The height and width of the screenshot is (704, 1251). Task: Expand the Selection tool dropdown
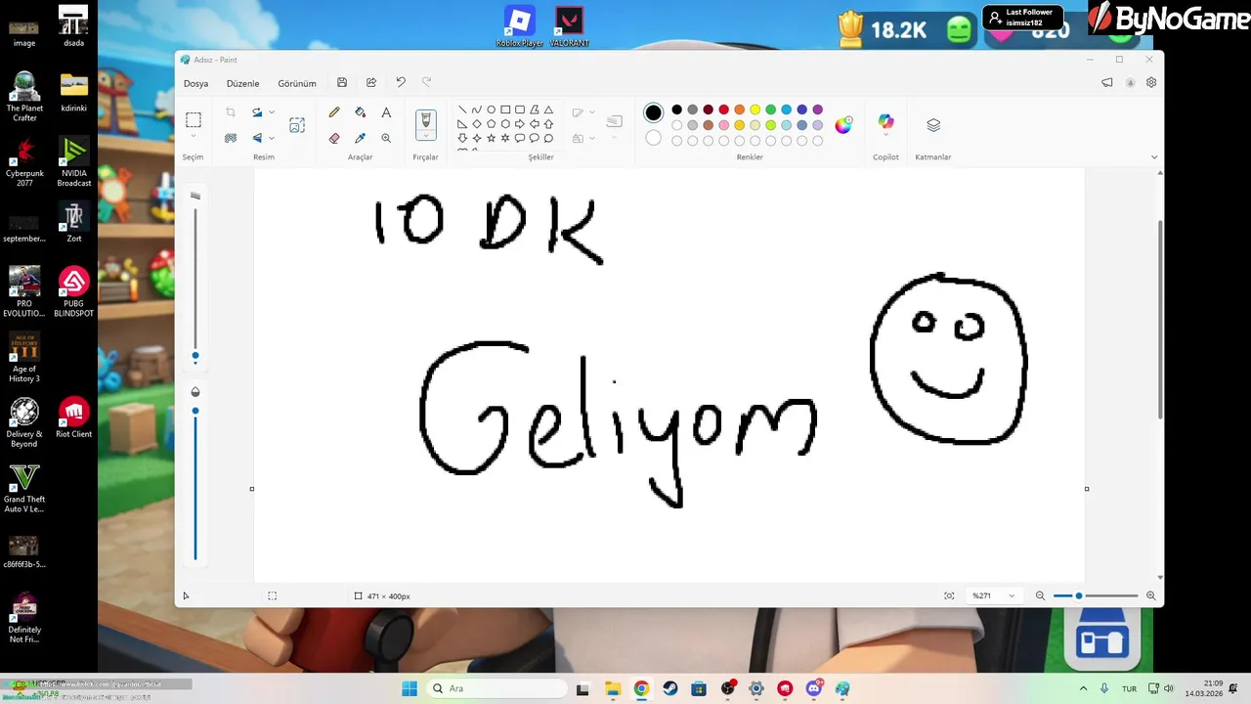click(x=194, y=136)
